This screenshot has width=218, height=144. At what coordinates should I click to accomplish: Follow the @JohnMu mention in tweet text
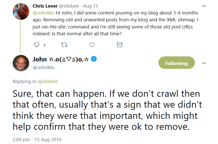tap(43, 13)
